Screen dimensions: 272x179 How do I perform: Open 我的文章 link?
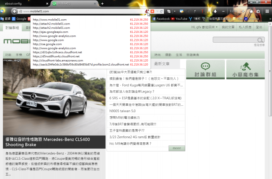point(228,27)
